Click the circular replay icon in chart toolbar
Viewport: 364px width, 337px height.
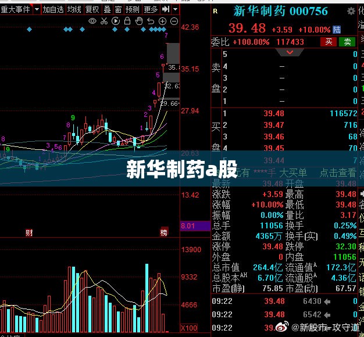click(x=116, y=21)
